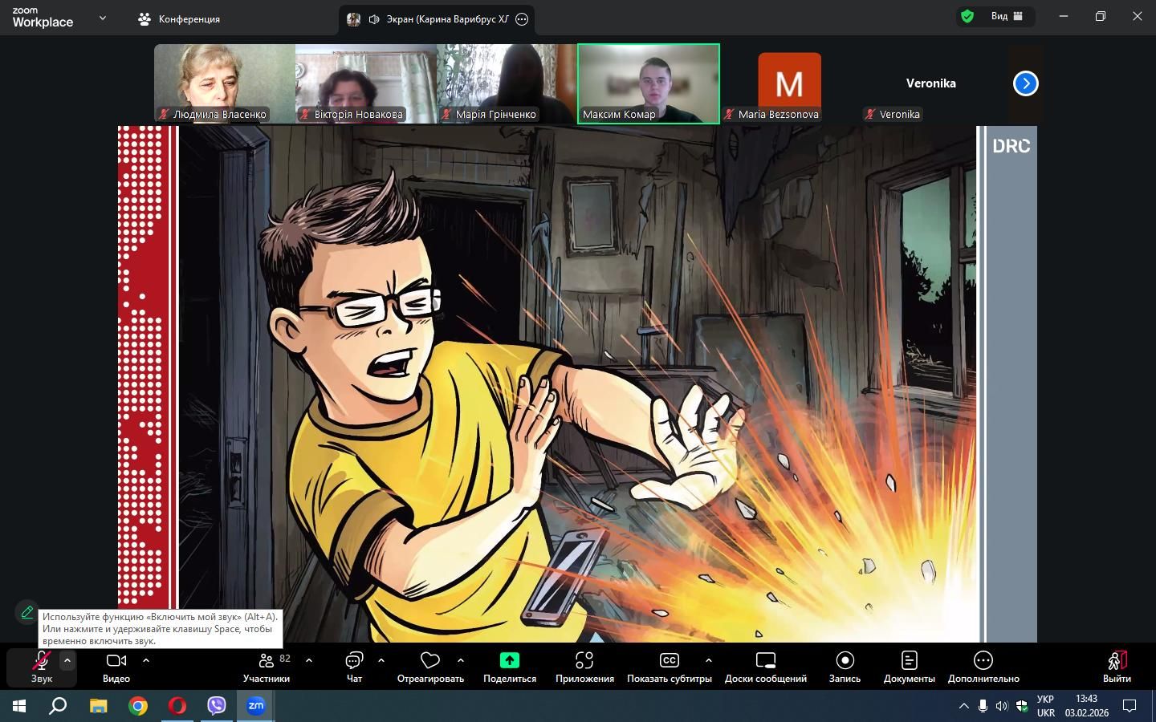Open the Чат chat panel
Screen dimensions: 1156x722
click(354, 666)
